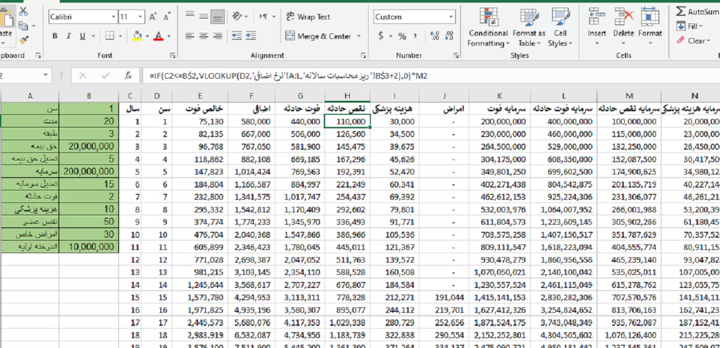
Task: Apply accounting dollar number format
Action: point(381,36)
